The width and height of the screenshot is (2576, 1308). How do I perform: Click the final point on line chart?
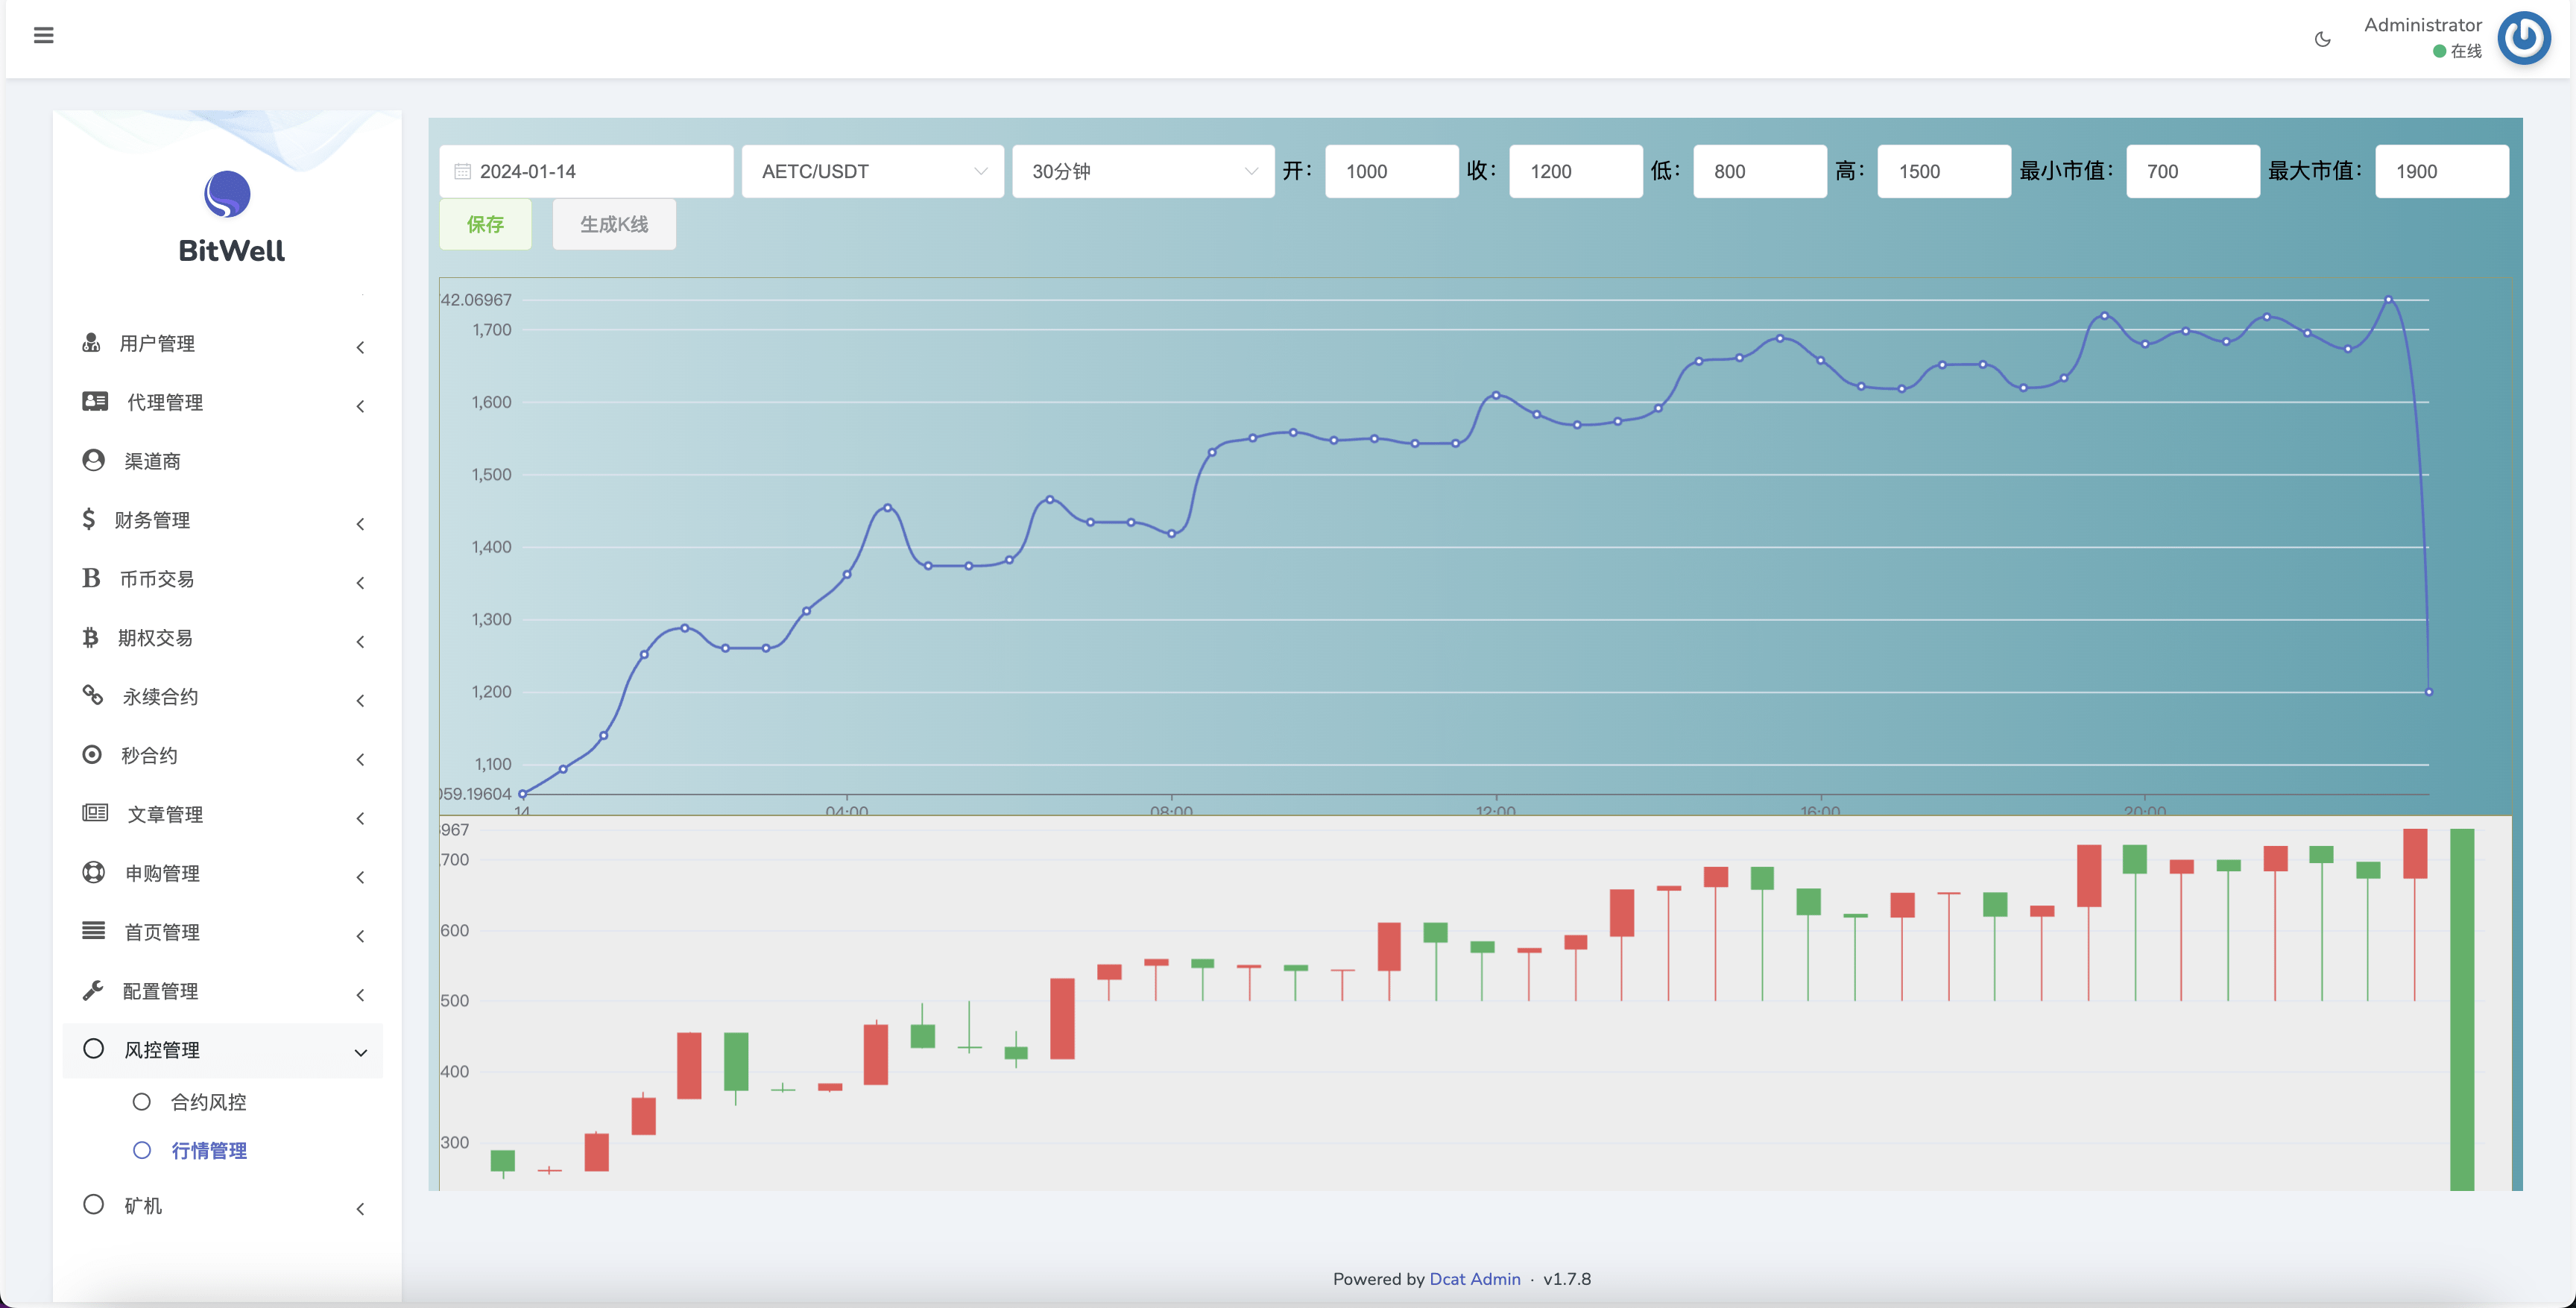tap(2428, 692)
